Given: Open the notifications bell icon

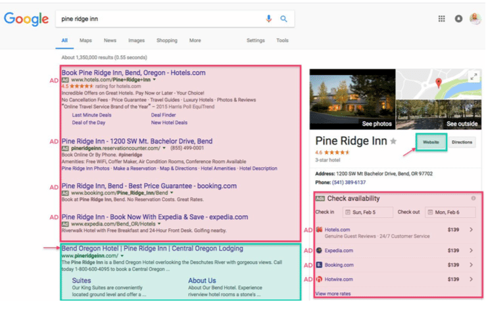Looking at the screenshot, I should pos(458,18).
